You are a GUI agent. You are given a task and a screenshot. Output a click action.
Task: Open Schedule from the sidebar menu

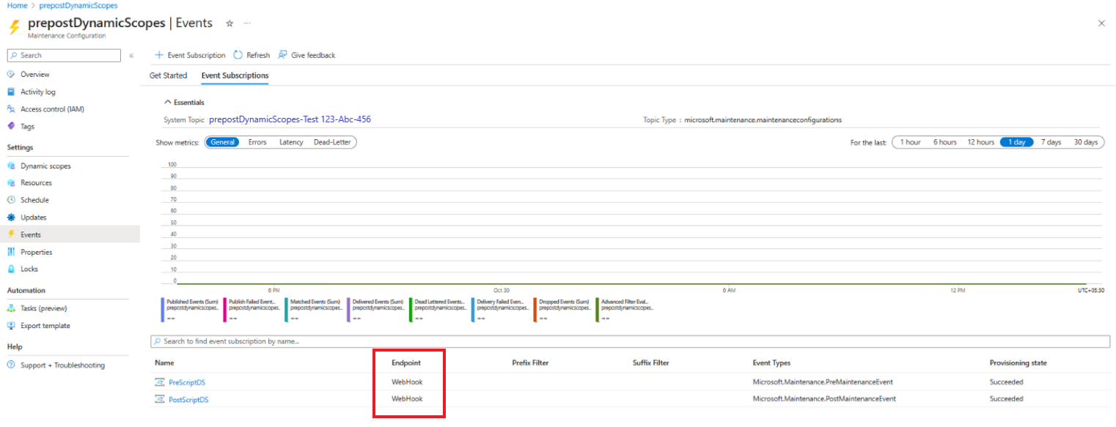pyautogui.click(x=34, y=200)
